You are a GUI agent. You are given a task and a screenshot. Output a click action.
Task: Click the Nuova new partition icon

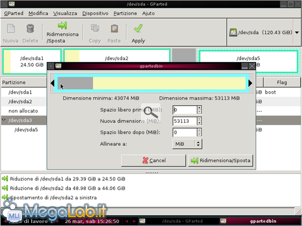pos(11,29)
